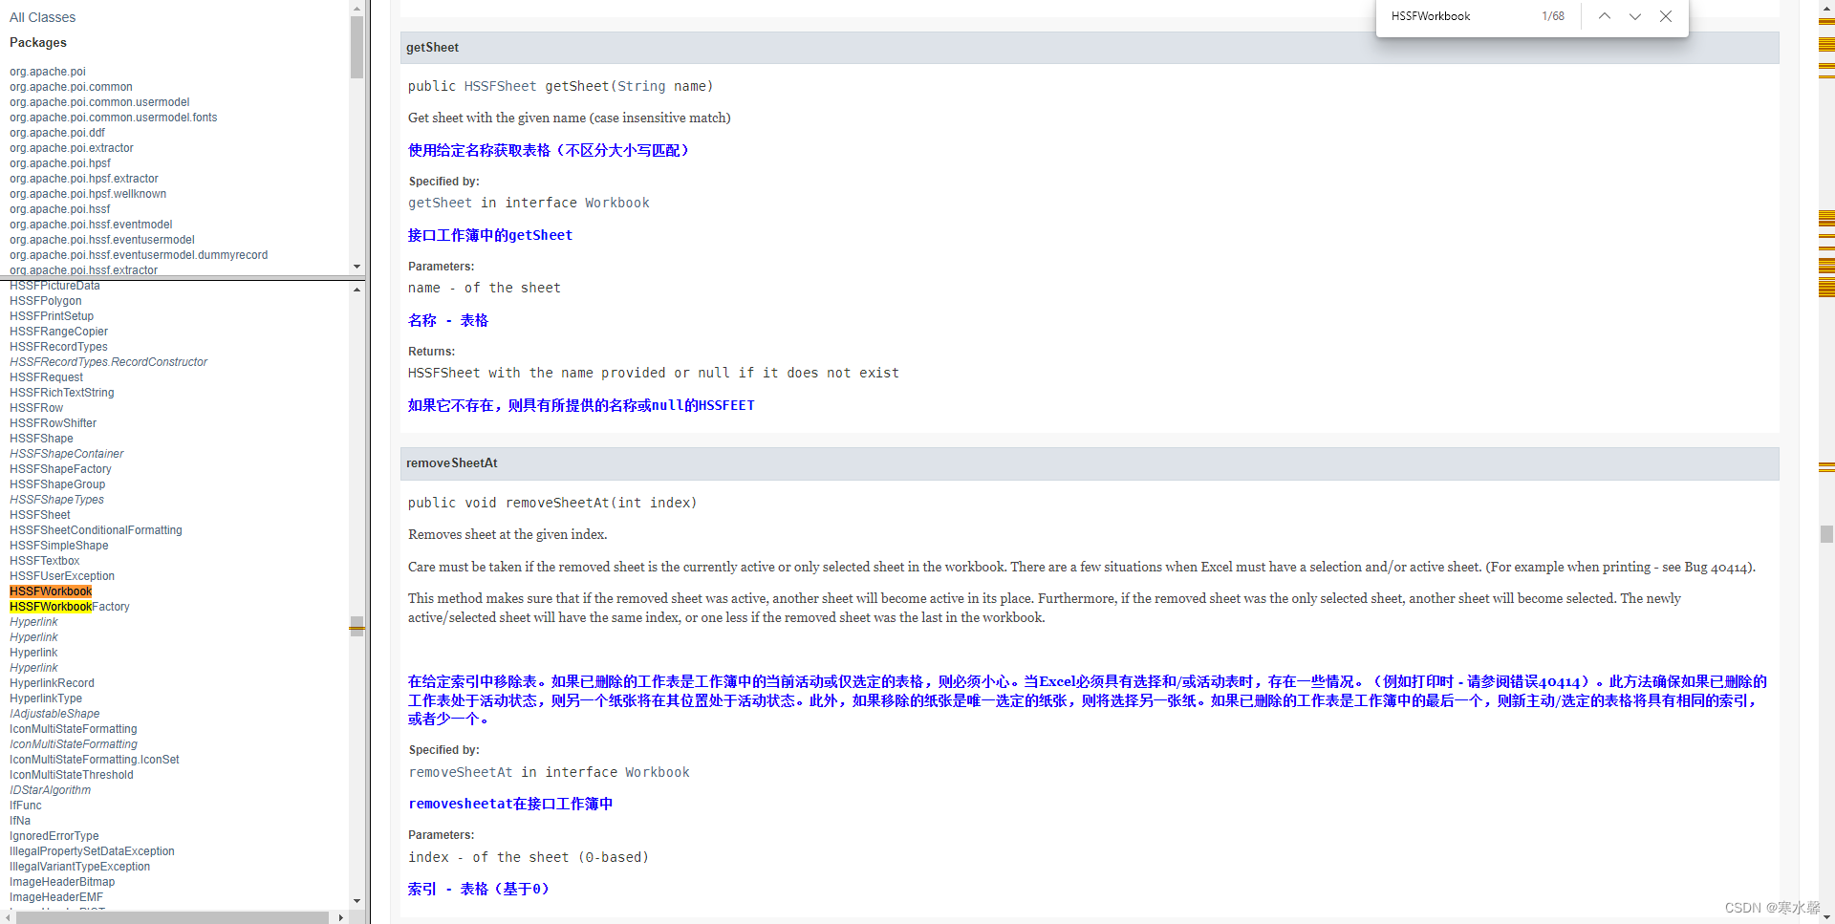Image resolution: width=1835 pixels, height=924 pixels.
Task: Open HSSFWorkbookFactory class
Action: coord(70,607)
